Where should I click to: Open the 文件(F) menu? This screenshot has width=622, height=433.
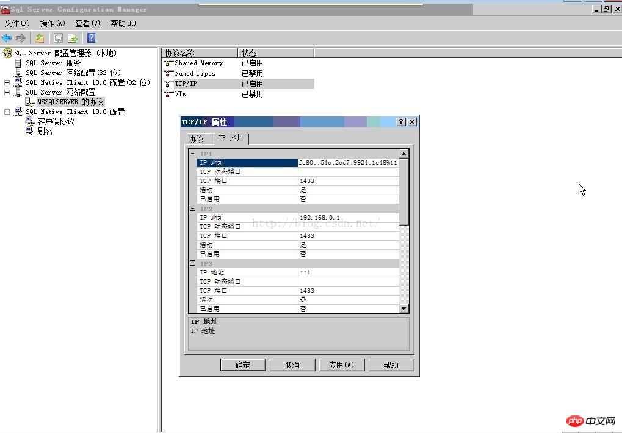[17, 23]
